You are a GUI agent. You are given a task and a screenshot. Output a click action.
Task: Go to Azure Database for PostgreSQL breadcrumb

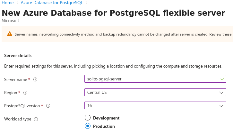(x=52, y=3)
